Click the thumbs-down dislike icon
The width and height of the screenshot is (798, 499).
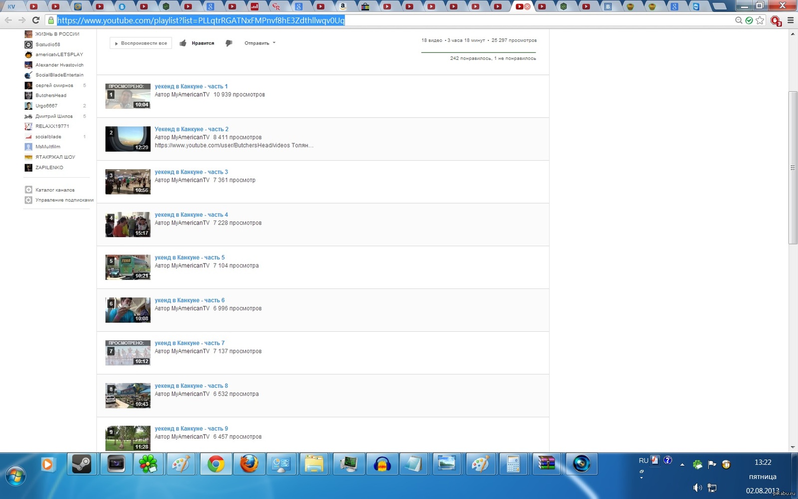coord(229,43)
